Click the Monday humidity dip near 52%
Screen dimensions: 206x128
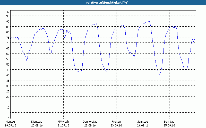pos(27,61)
